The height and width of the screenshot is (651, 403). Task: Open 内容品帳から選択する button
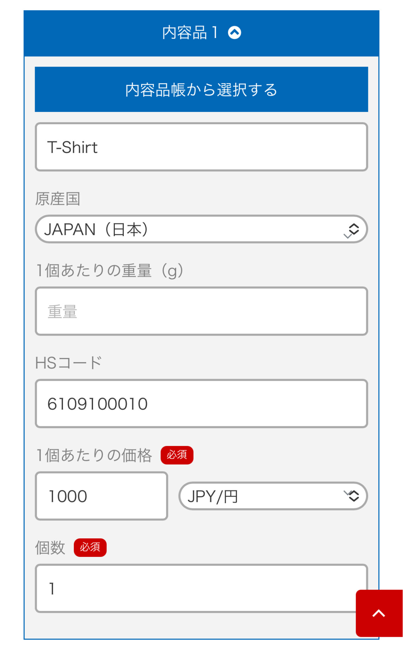coord(201,89)
